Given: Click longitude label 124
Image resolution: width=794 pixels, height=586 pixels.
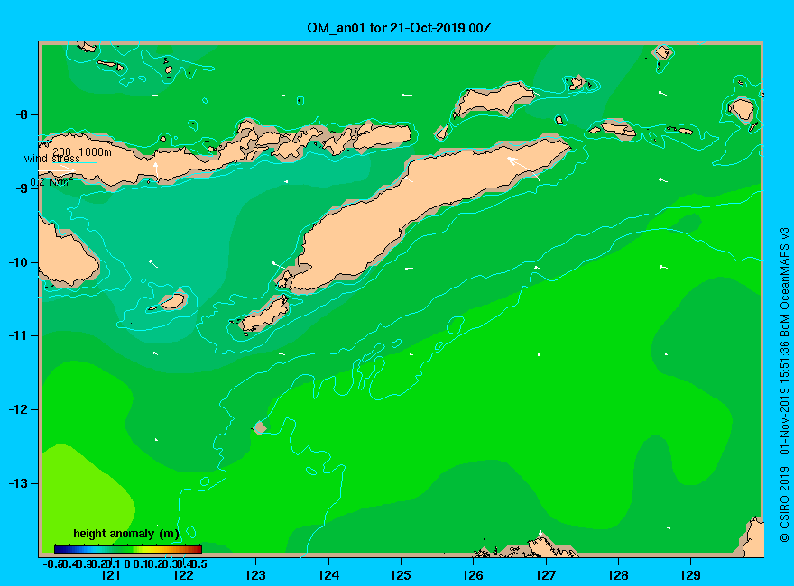Looking at the screenshot, I should tap(328, 575).
